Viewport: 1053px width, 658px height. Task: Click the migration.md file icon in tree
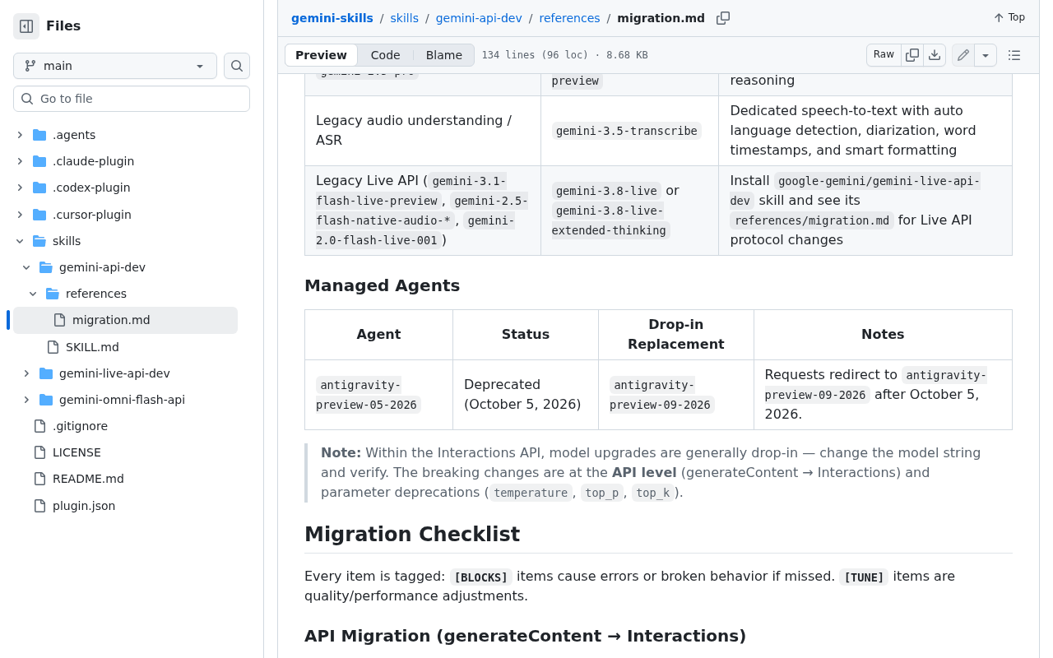[x=59, y=320]
